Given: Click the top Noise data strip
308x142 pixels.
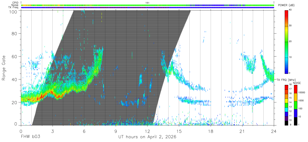Looking at the screenshot, I should tap(147, 5).
